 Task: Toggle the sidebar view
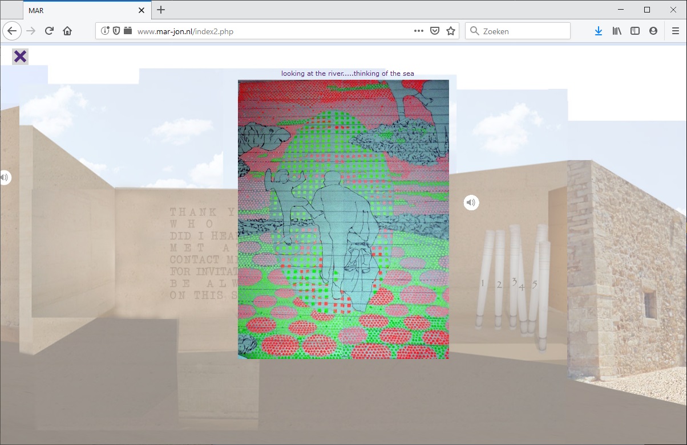pyautogui.click(x=635, y=31)
